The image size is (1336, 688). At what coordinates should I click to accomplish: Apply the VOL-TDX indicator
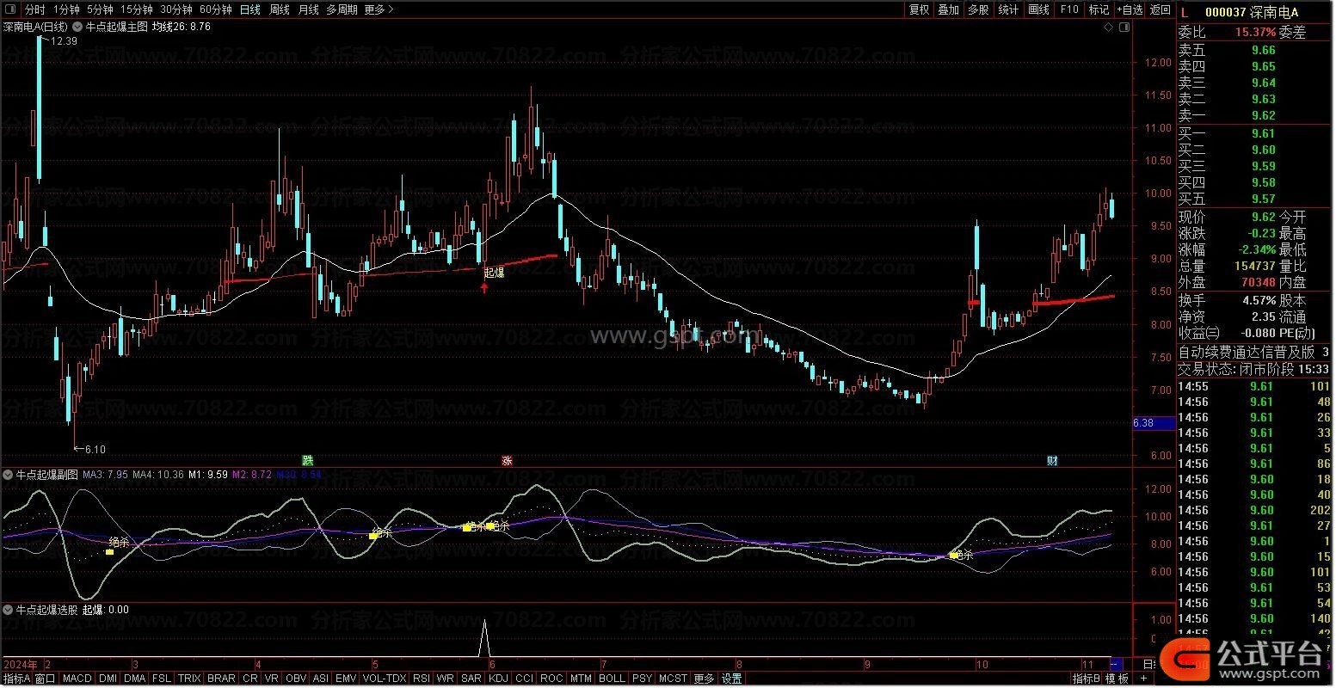(x=385, y=679)
